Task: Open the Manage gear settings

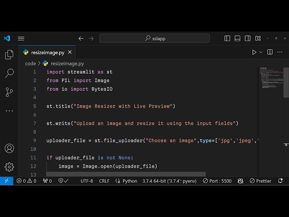Action: coord(9,167)
